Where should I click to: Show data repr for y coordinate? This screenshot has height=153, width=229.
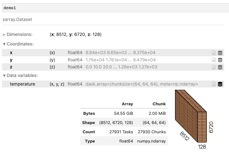[220, 60]
